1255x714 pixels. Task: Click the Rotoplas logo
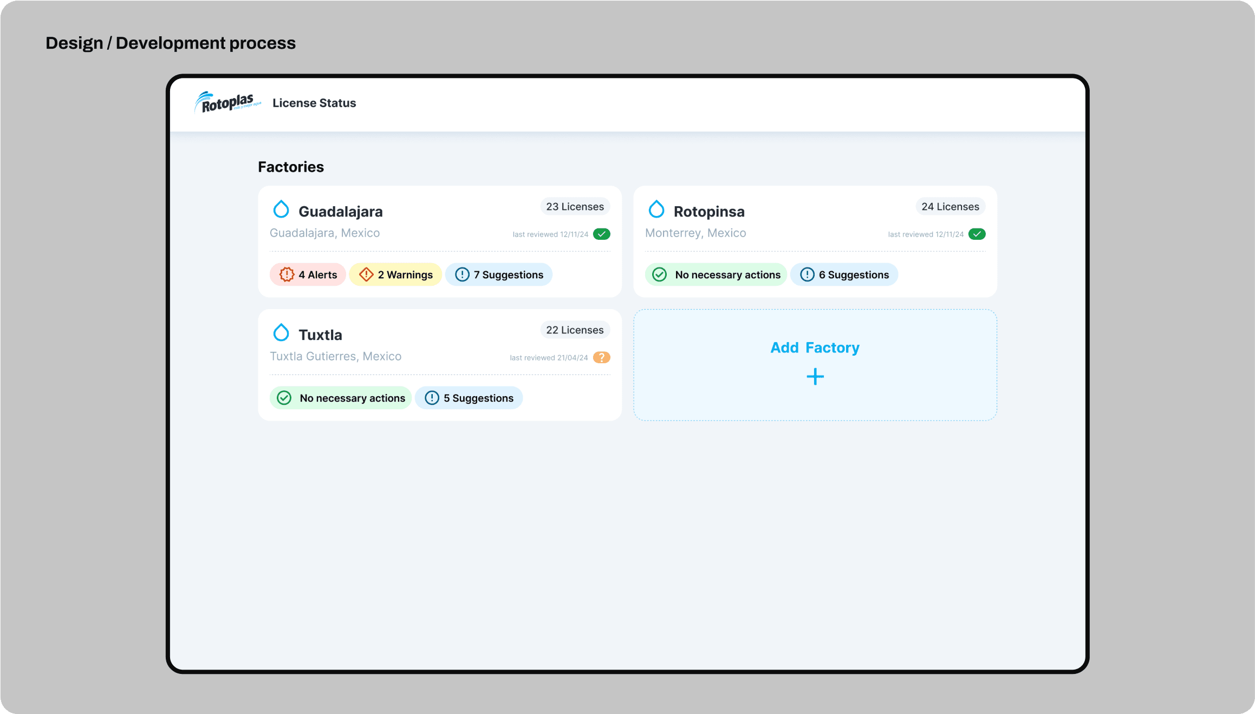[x=227, y=102]
